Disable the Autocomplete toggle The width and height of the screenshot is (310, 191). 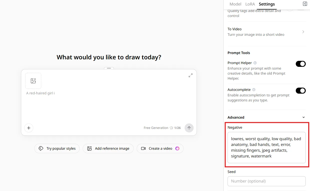pos(301,91)
